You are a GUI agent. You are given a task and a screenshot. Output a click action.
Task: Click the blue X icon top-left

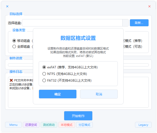[7, 6]
